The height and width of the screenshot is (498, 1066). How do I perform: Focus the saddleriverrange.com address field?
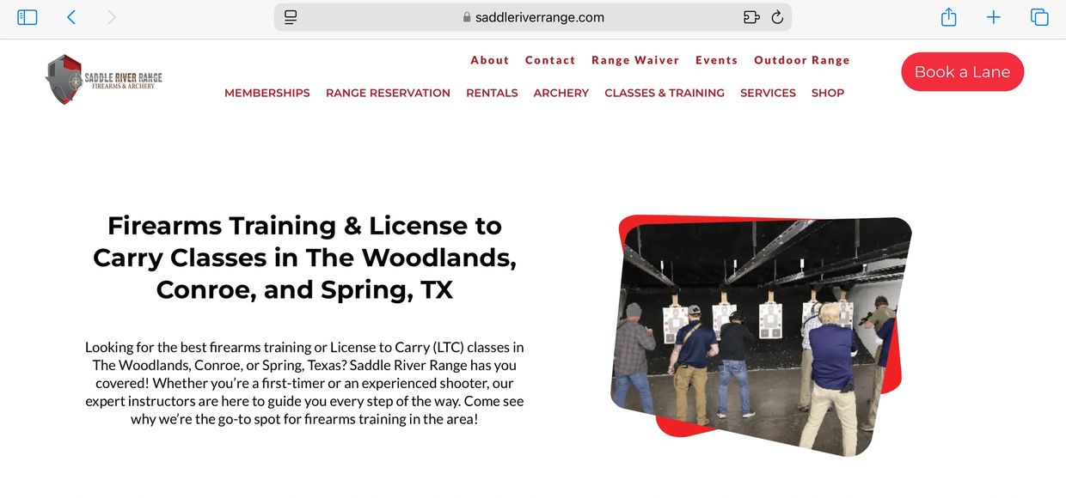(533, 17)
